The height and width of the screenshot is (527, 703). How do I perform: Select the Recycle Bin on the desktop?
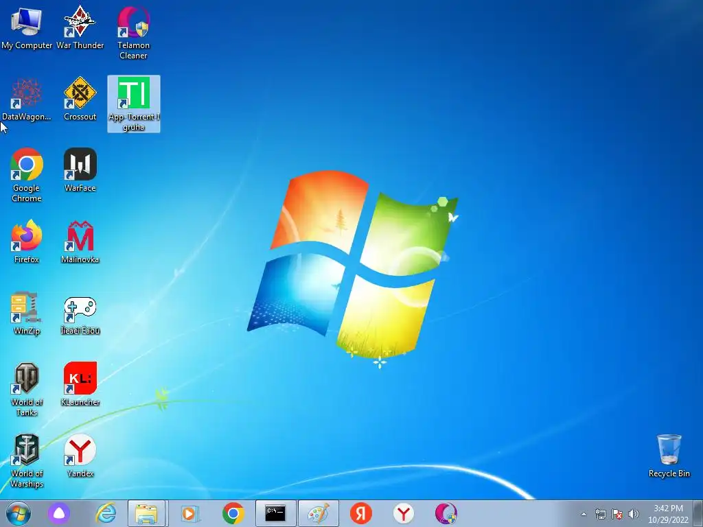(669, 456)
